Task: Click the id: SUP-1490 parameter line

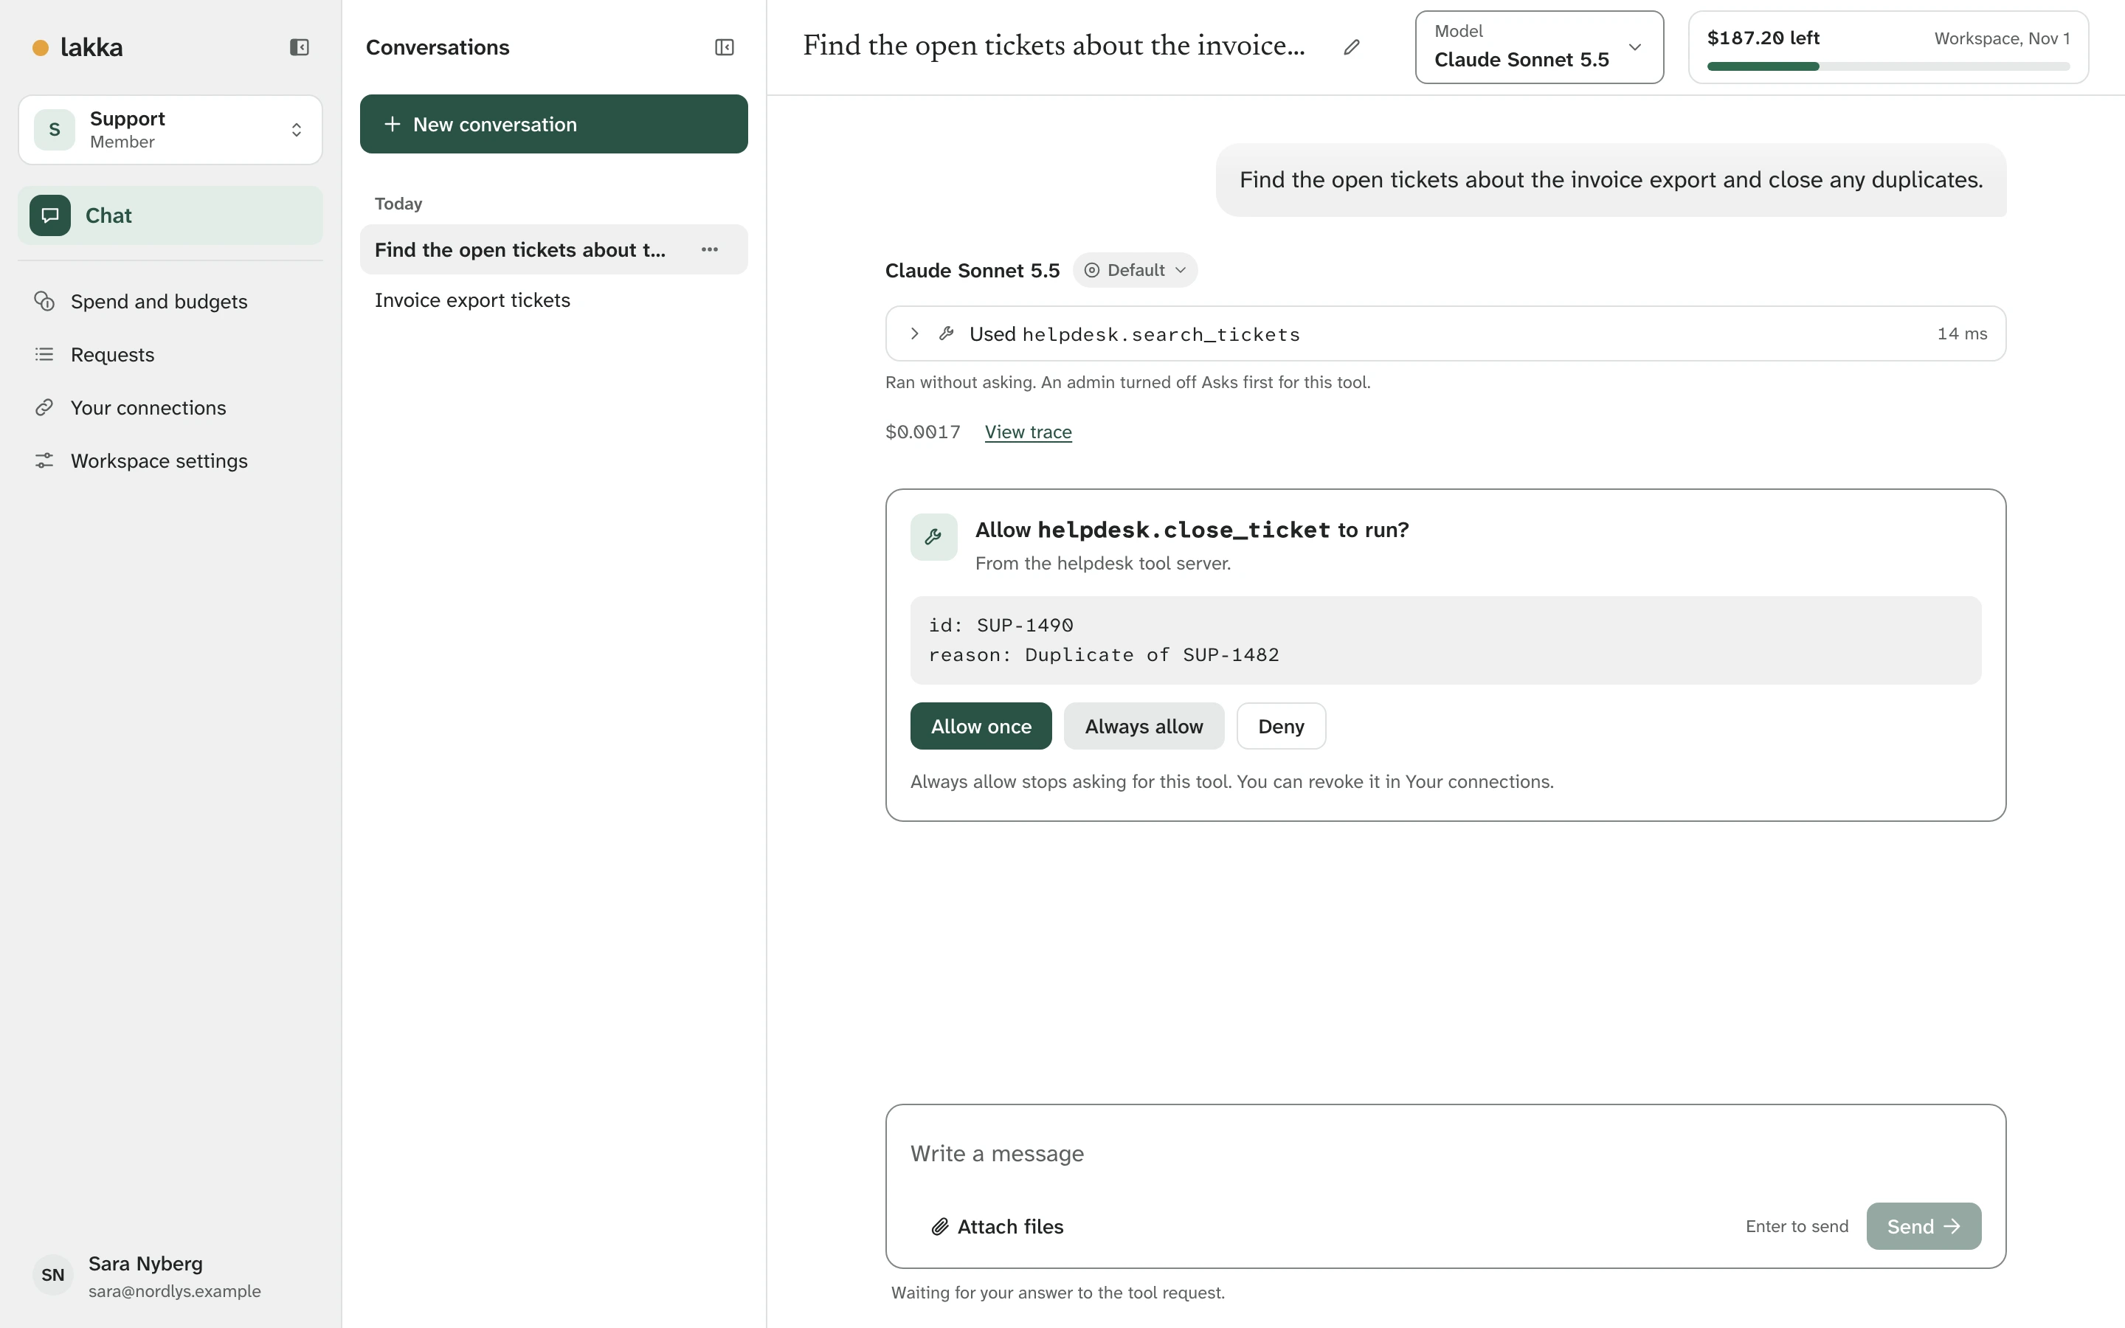Action: point(1001,626)
